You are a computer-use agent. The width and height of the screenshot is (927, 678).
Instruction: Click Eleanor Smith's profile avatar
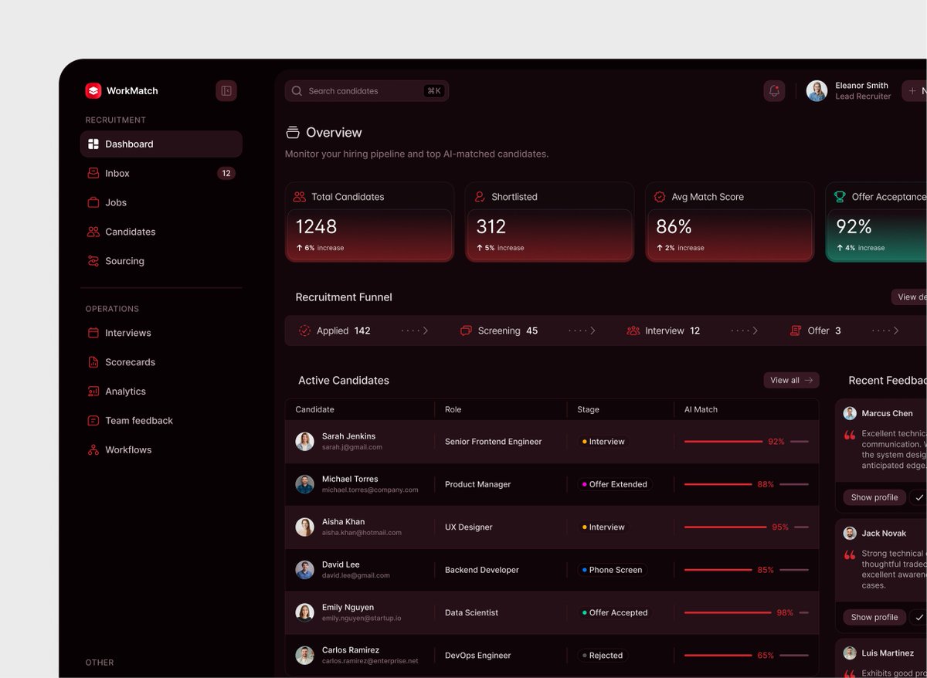point(817,91)
